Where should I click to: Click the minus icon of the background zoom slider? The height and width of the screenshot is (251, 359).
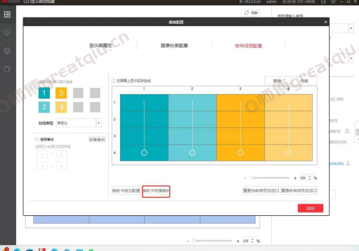pos(188,241)
